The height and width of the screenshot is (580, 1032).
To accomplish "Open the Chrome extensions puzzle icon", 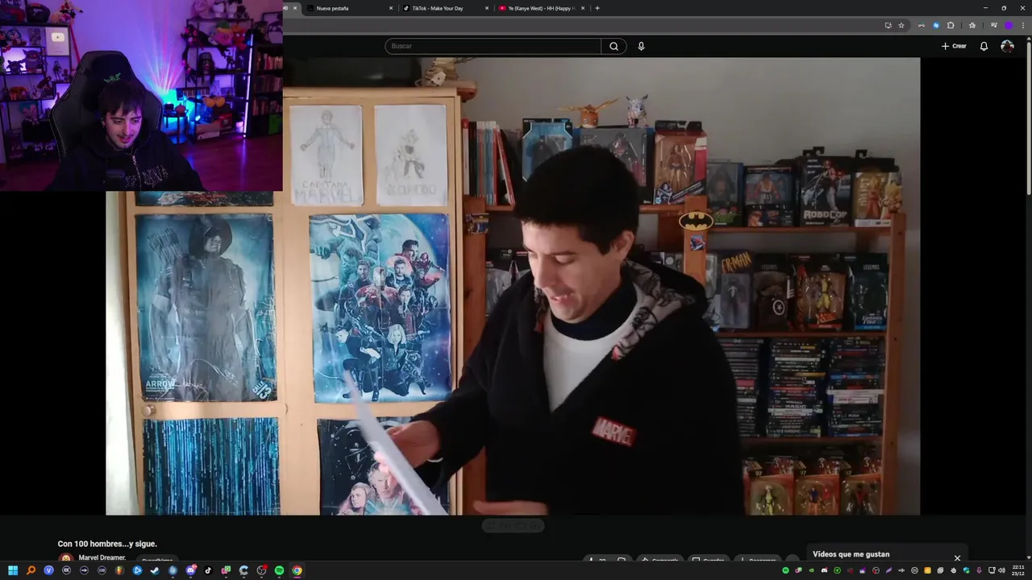I will pos(951,25).
